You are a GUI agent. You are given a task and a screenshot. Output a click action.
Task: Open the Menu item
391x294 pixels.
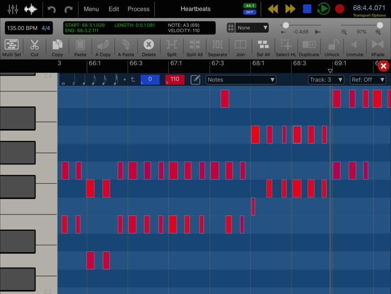tap(91, 9)
